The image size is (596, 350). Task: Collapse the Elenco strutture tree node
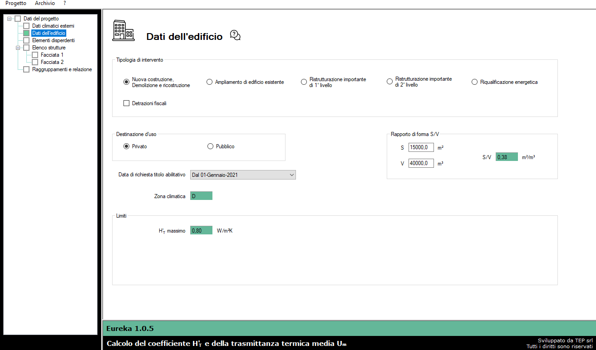click(18, 48)
